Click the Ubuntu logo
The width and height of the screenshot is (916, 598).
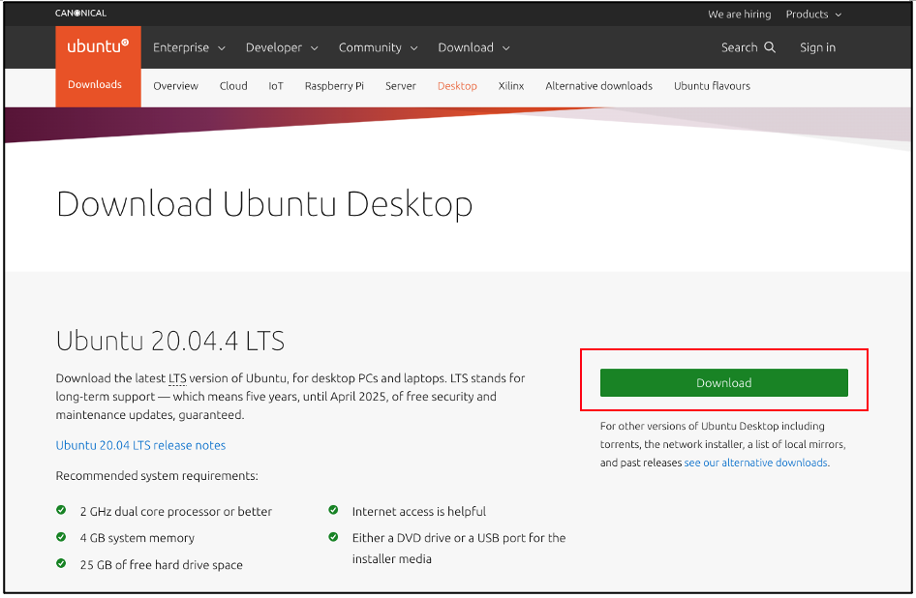click(97, 47)
